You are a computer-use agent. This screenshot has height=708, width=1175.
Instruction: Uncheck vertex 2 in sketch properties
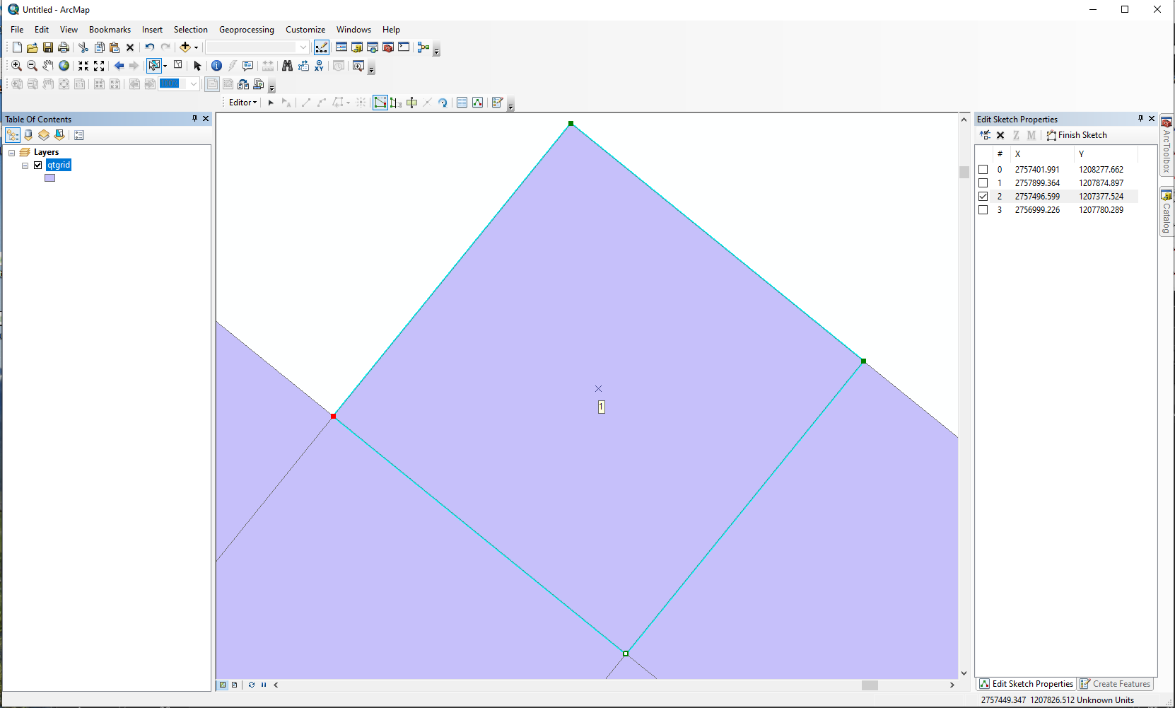[984, 196]
